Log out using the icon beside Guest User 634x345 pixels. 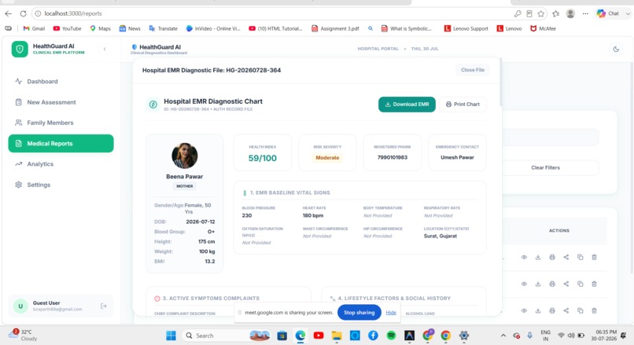click(x=104, y=306)
